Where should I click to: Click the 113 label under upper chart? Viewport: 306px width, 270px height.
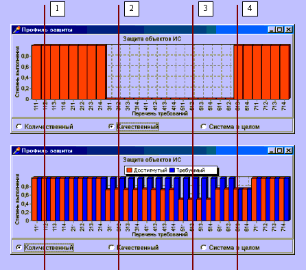(54, 106)
